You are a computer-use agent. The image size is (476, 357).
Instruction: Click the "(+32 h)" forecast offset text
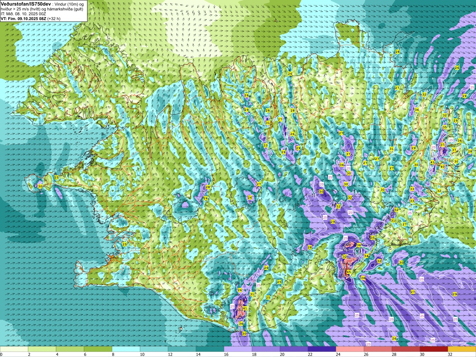54,19
